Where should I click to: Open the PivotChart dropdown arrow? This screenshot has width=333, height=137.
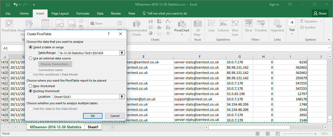[x=182, y=34]
